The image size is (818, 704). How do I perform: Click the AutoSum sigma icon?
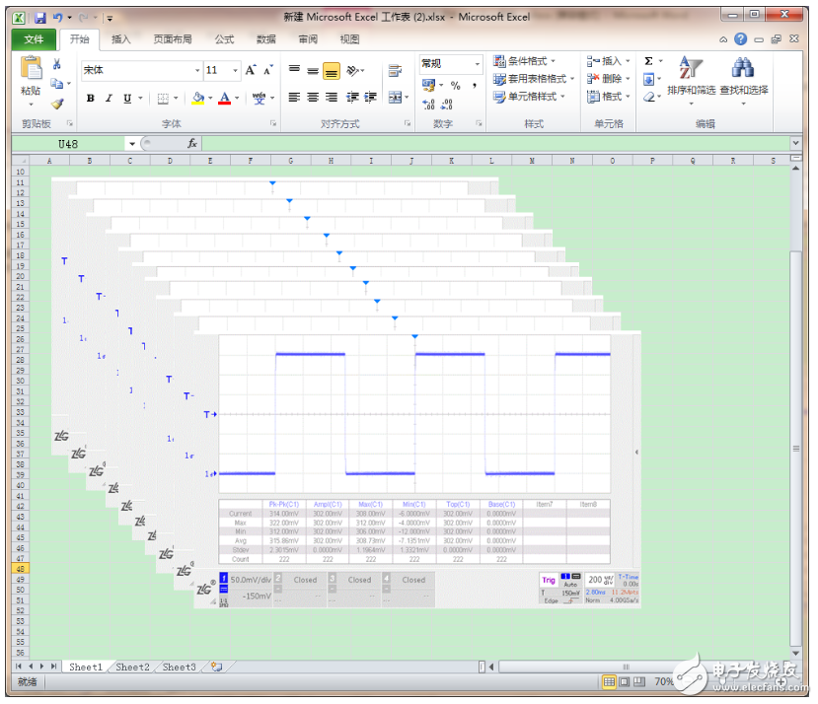pyautogui.click(x=648, y=61)
